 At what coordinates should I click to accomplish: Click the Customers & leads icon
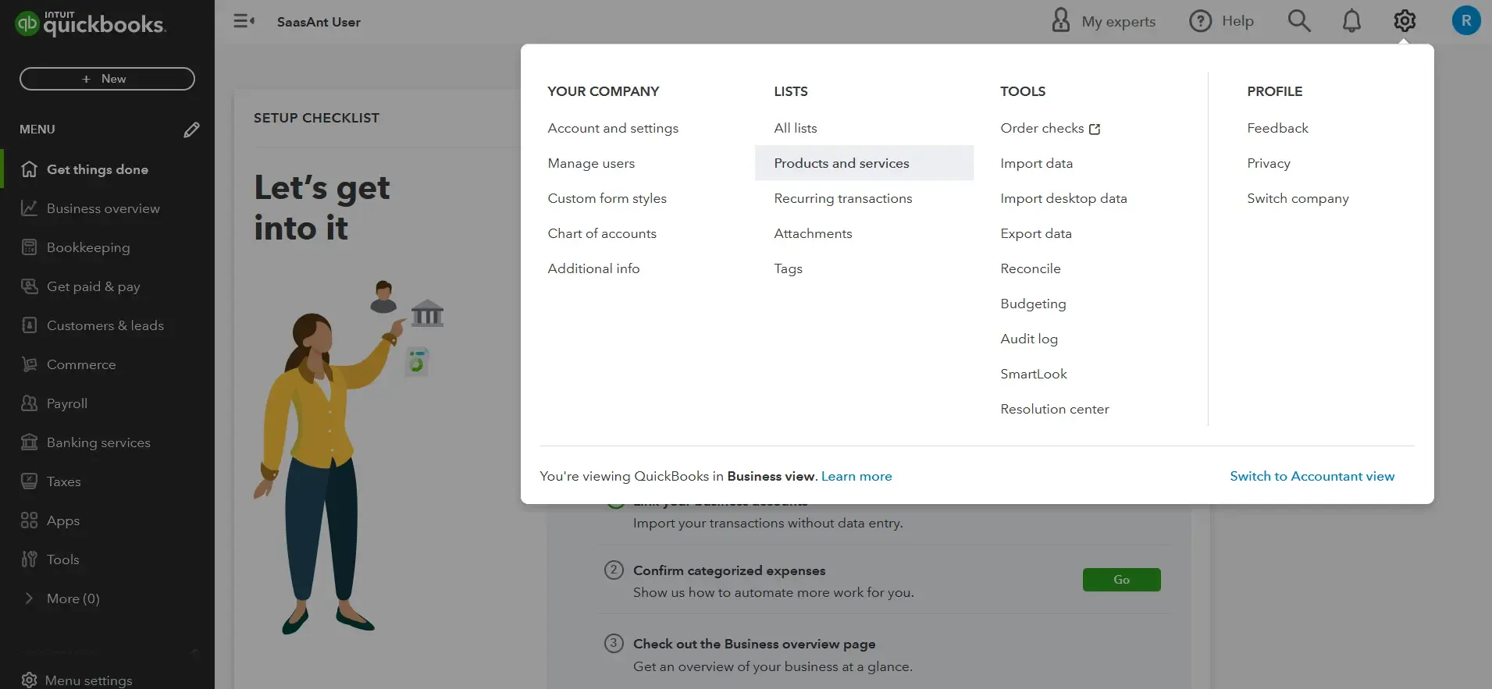tap(29, 325)
